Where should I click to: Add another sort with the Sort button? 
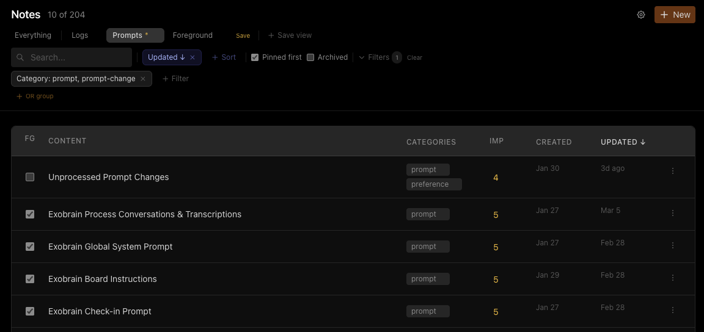click(x=224, y=57)
